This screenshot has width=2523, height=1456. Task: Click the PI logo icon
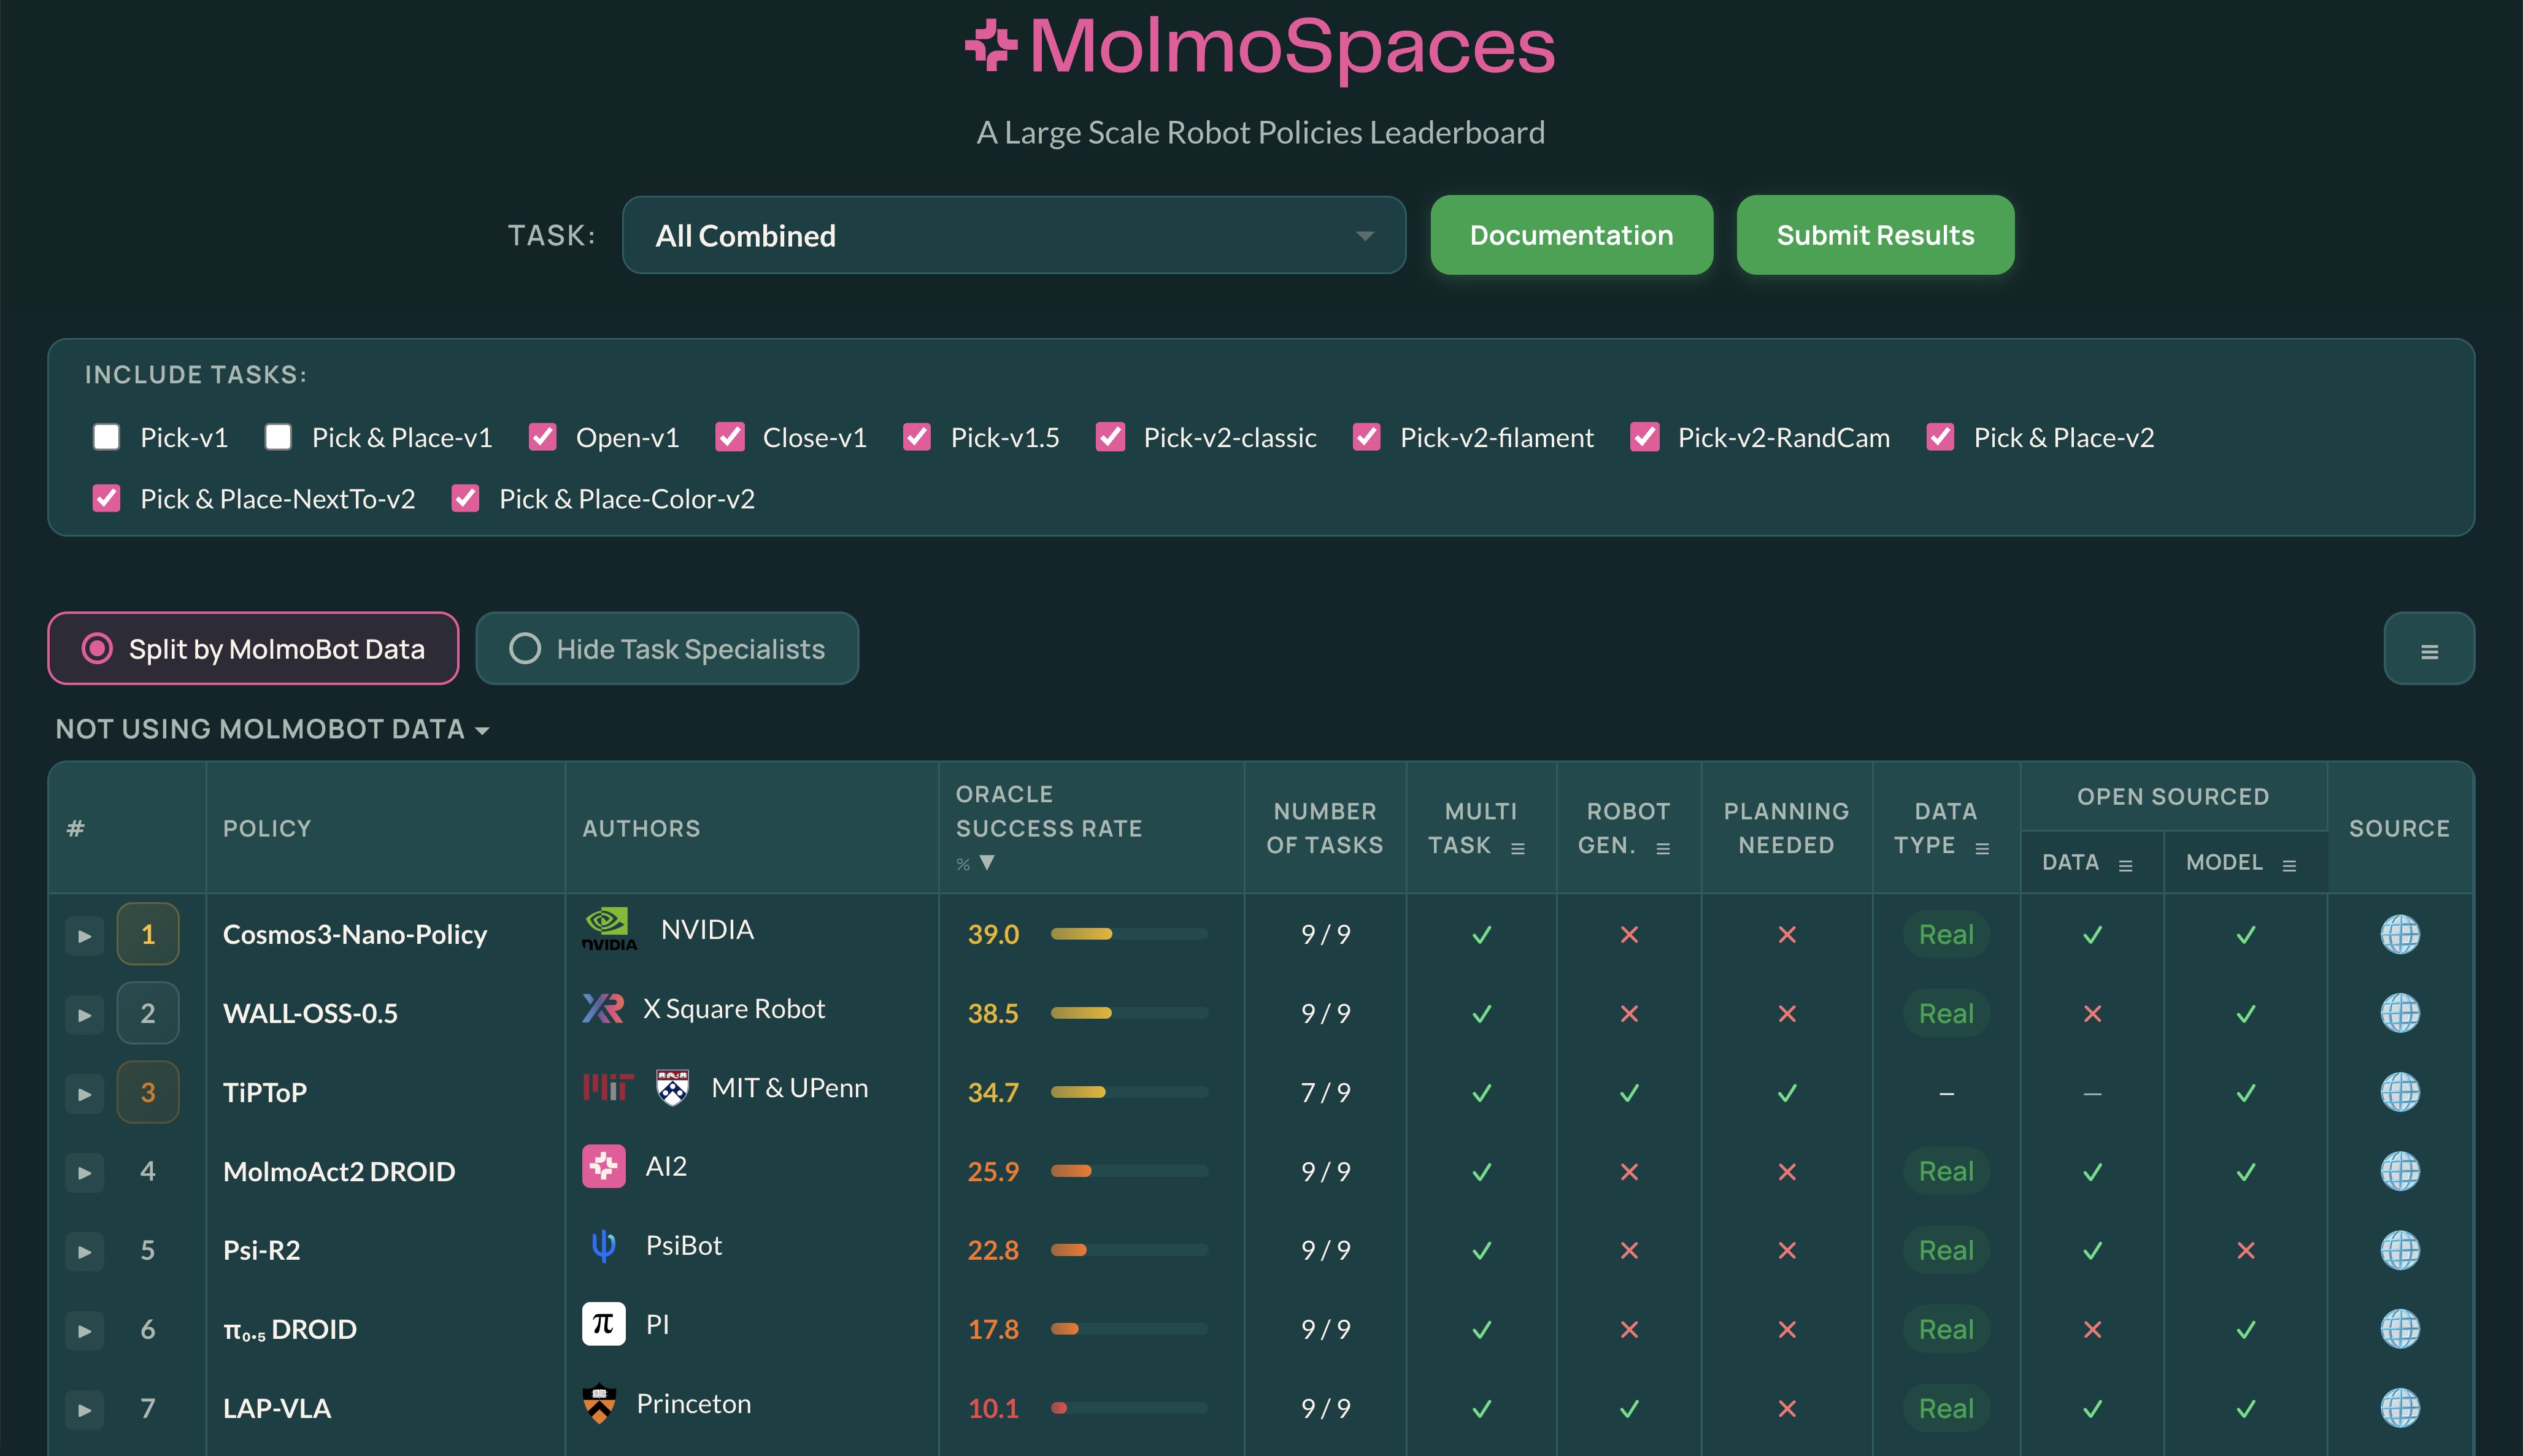(x=604, y=1324)
